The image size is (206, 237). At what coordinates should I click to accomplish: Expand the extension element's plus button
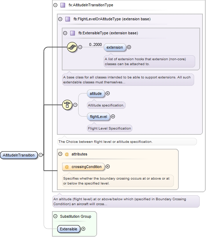[129, 47]
